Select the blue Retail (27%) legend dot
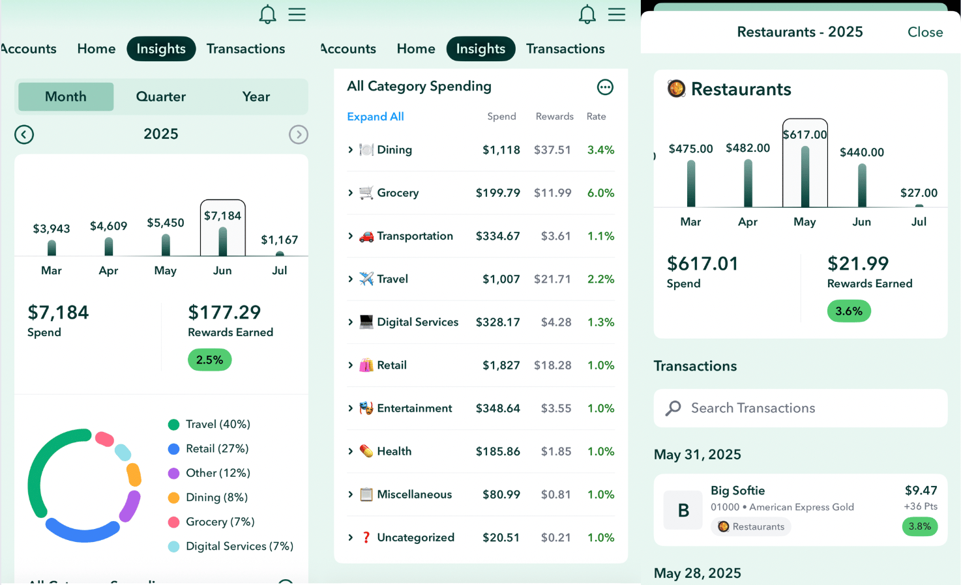The width and height of the screenshot is (961, 585). tap(173, 449)
